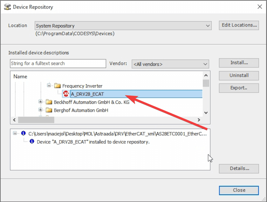This screenshot has width=267, height=202.
Task: Click the Device Repository title bar icon
Action: [x=7, y=7]
